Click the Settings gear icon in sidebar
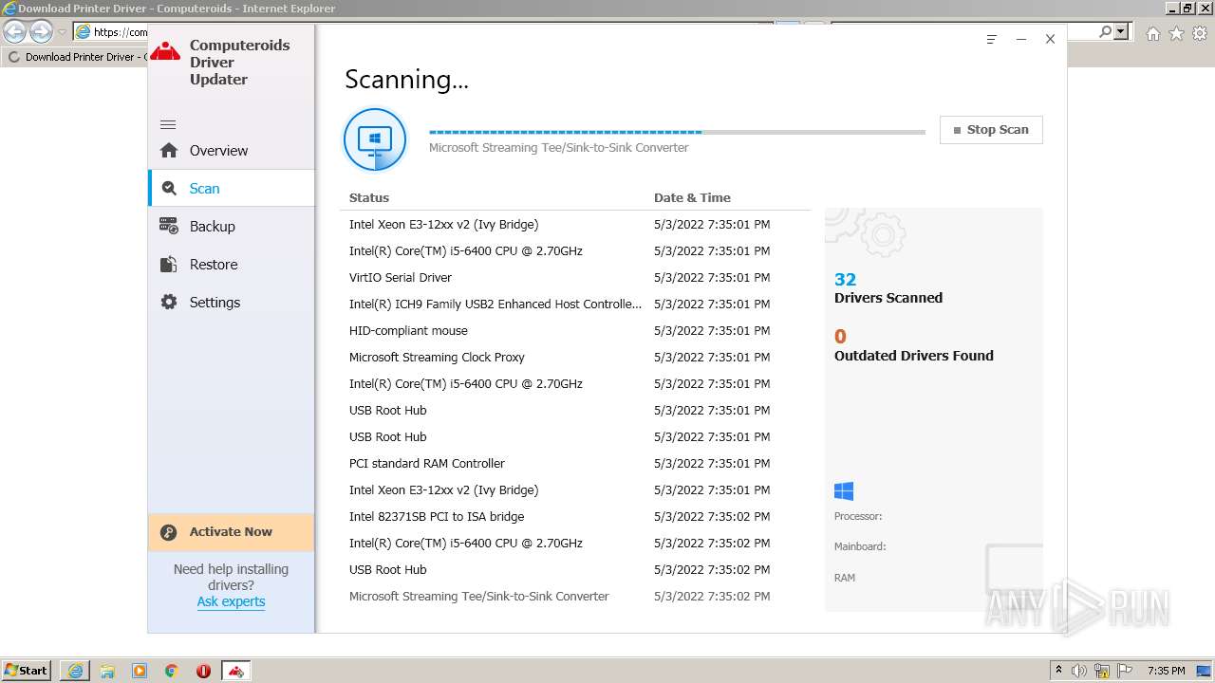Viewport: 1215px width, 683px height. [169, 302]
